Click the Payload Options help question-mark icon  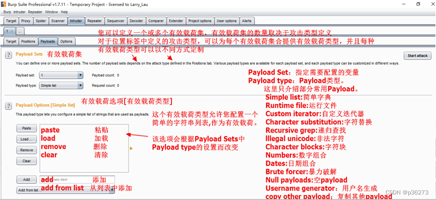pos(9,106)
